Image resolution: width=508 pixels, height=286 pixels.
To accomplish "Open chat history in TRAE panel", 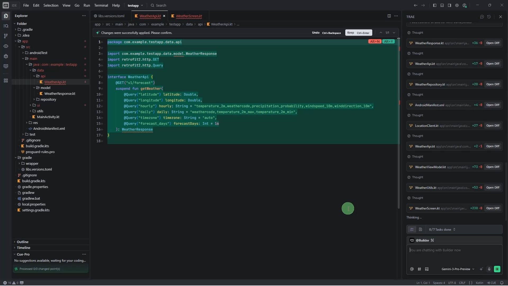I will (x=489, y=17).
